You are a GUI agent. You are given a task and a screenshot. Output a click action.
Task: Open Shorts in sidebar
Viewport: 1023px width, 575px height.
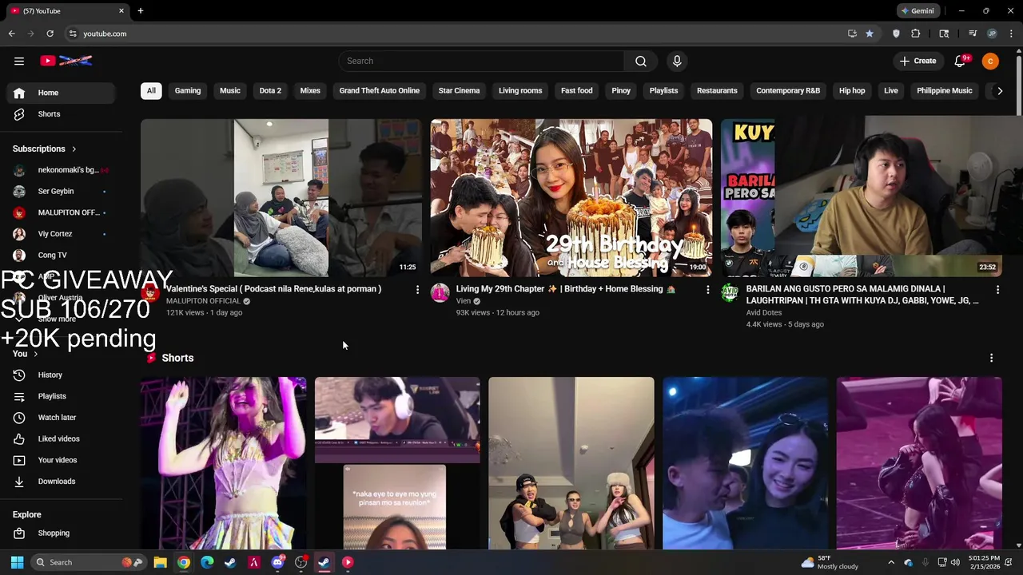[62, 114]
